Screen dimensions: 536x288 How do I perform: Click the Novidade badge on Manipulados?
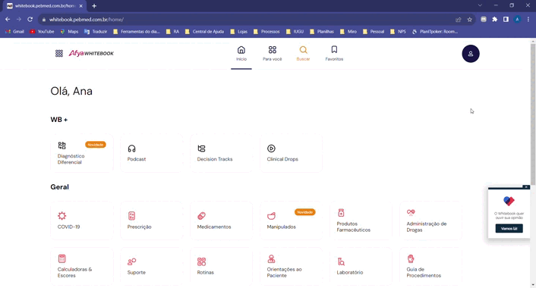305,212
